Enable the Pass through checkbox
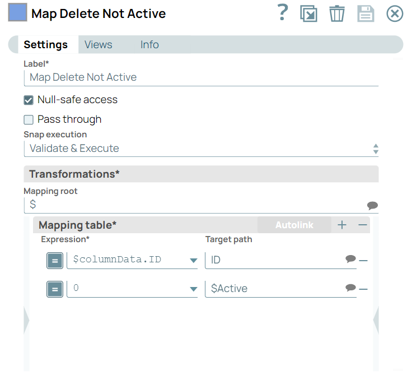Image resolution: width=412 pixels, height=375 pixels. 29,120
